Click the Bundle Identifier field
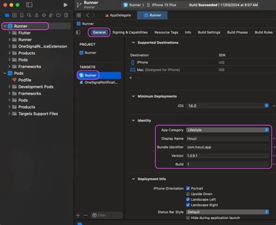This screenshot has width=276, height=225. 227,147
